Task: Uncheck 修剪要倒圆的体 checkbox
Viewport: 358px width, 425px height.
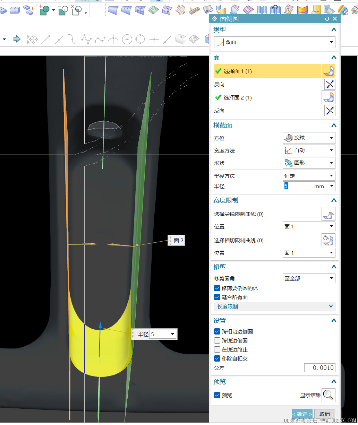Action: (217, 288)
